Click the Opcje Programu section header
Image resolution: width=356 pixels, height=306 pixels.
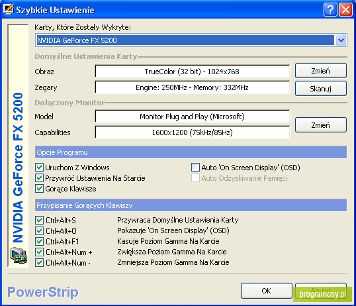pos(191,152)
